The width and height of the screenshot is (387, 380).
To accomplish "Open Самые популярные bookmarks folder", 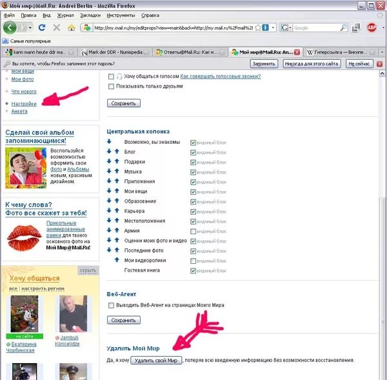I will pos(27,41).
